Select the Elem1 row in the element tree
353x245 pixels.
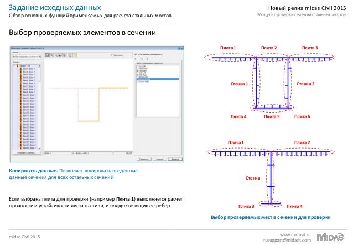[28, 69]
